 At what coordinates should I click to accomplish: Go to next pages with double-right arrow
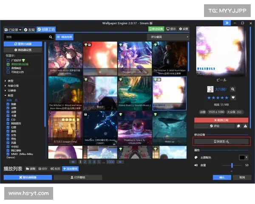pyautogui.click(x=120, y=162)
